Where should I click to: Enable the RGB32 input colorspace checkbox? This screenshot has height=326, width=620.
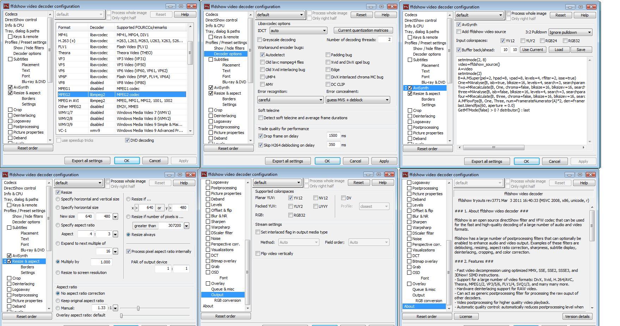[x=565, y=41]
